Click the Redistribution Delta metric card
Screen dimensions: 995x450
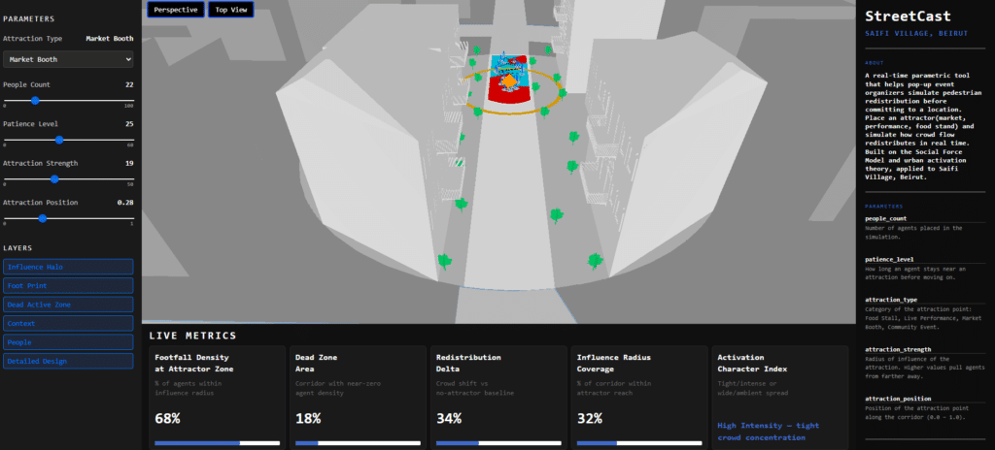coord(498,398)
